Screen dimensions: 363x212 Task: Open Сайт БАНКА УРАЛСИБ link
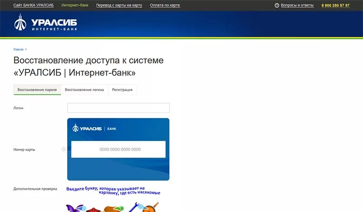coord(34,5)
